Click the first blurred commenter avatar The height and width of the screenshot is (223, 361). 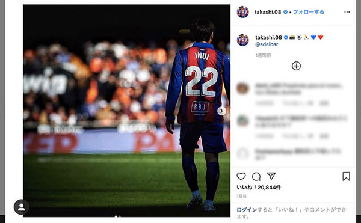[242, 88]
